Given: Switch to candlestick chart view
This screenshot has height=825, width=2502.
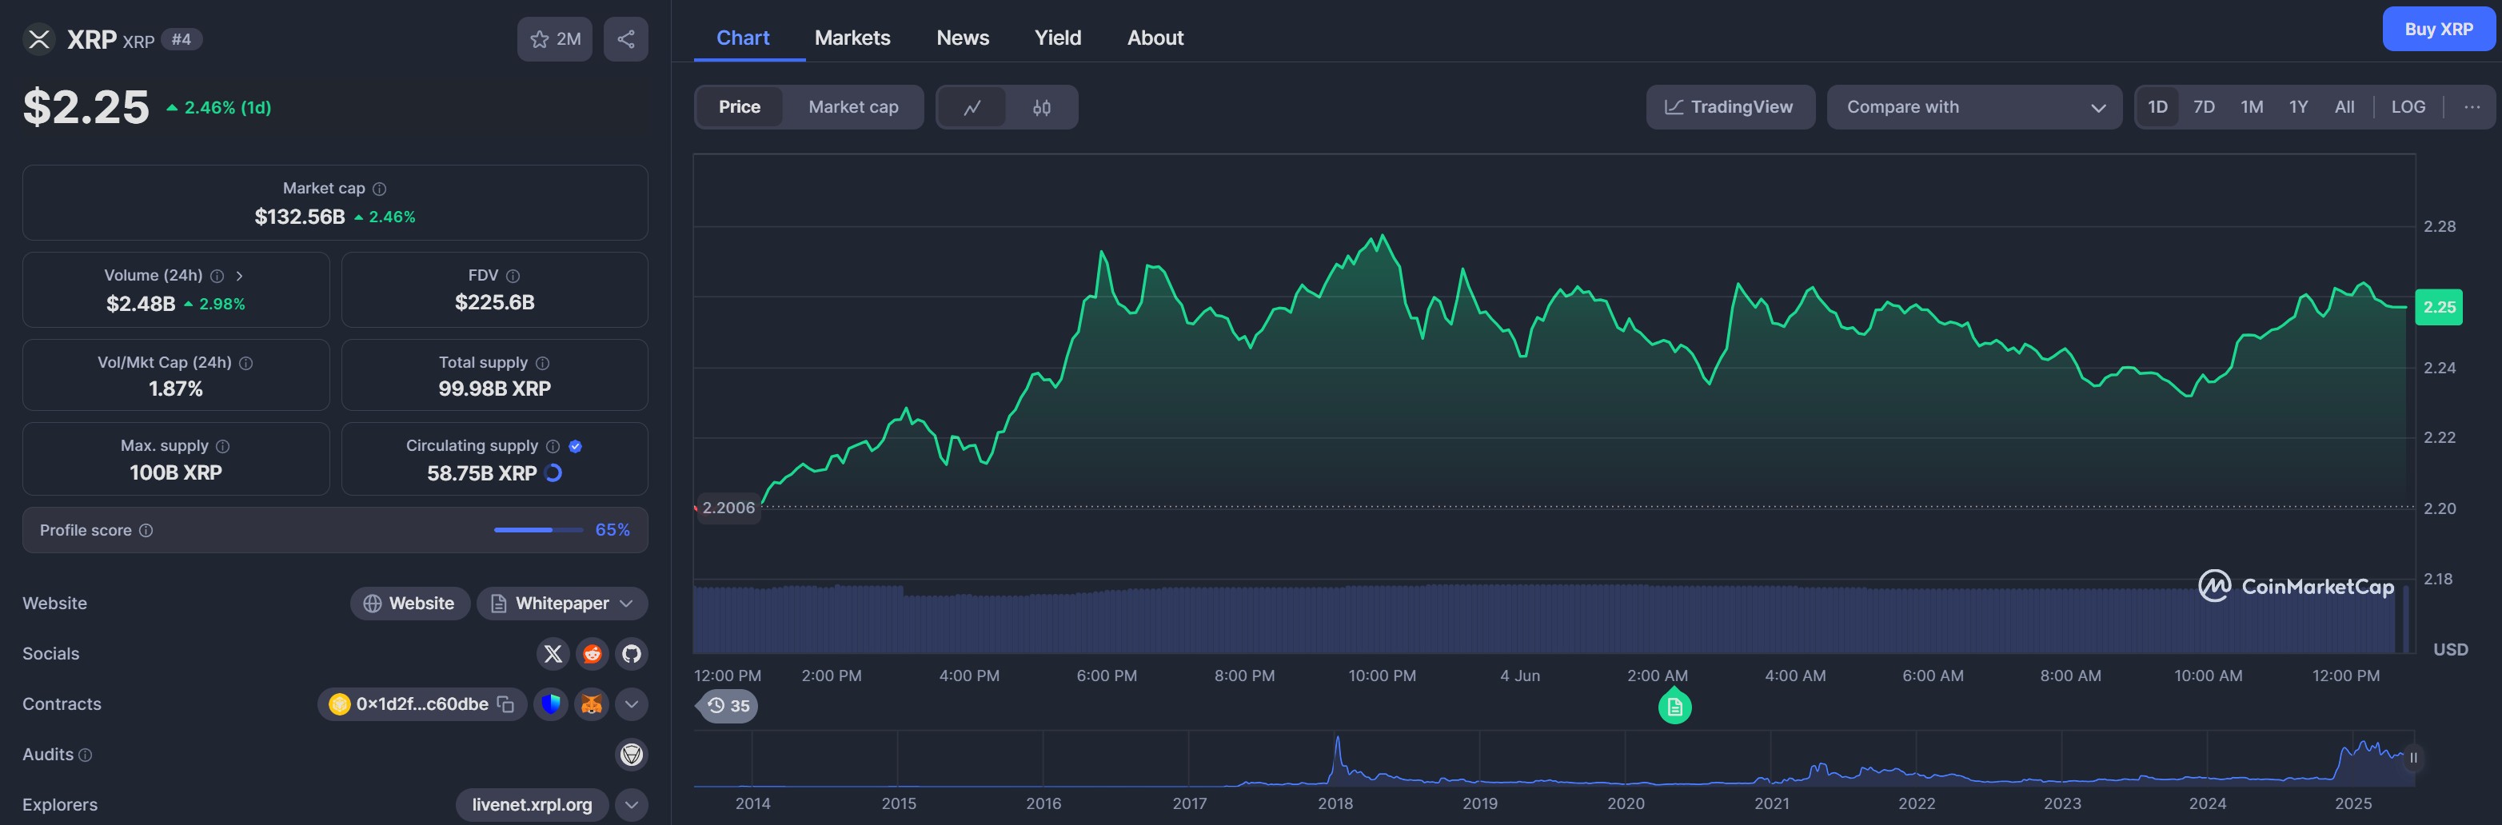Looking at the screenshot, I should pos(1041,107).
